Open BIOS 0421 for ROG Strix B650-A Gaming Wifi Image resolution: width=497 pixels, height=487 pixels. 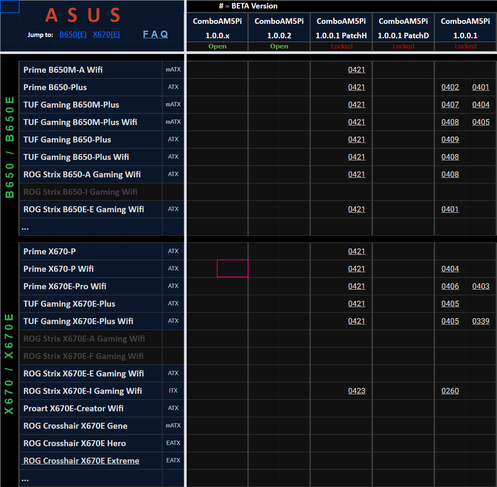tap(357, 174)
